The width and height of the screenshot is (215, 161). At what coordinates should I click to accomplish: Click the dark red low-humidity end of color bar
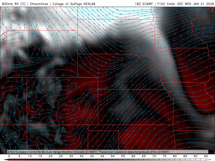click(6, 160)
